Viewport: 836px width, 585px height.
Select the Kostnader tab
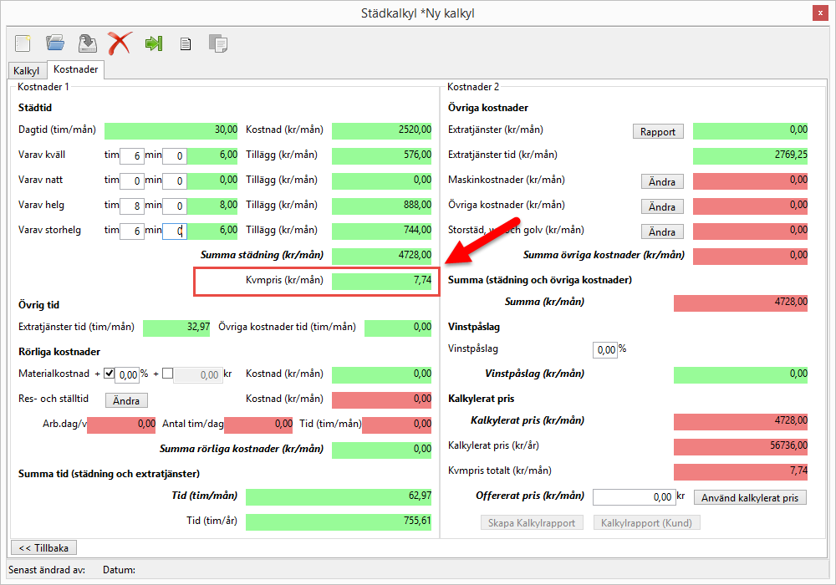coord(76,70)
